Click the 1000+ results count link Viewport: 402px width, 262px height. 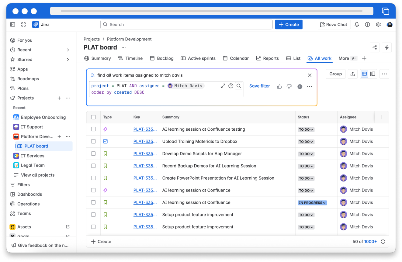point(370,242)
